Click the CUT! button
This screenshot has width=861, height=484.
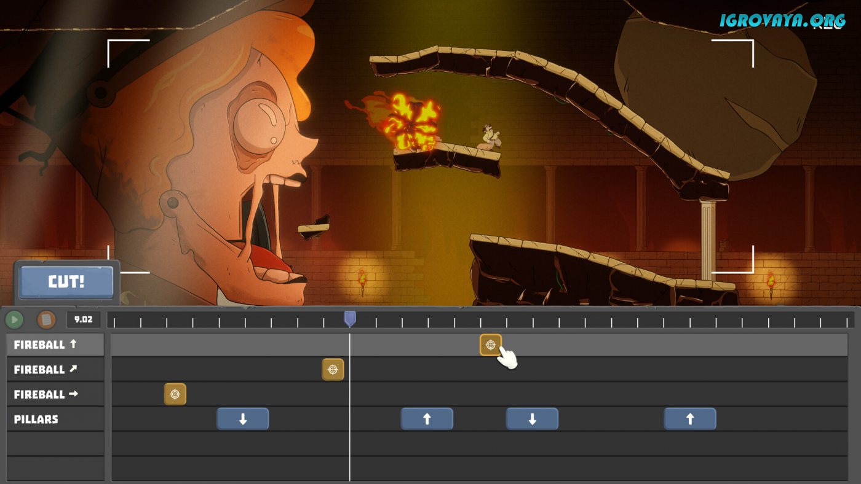(x=66, y=282)
